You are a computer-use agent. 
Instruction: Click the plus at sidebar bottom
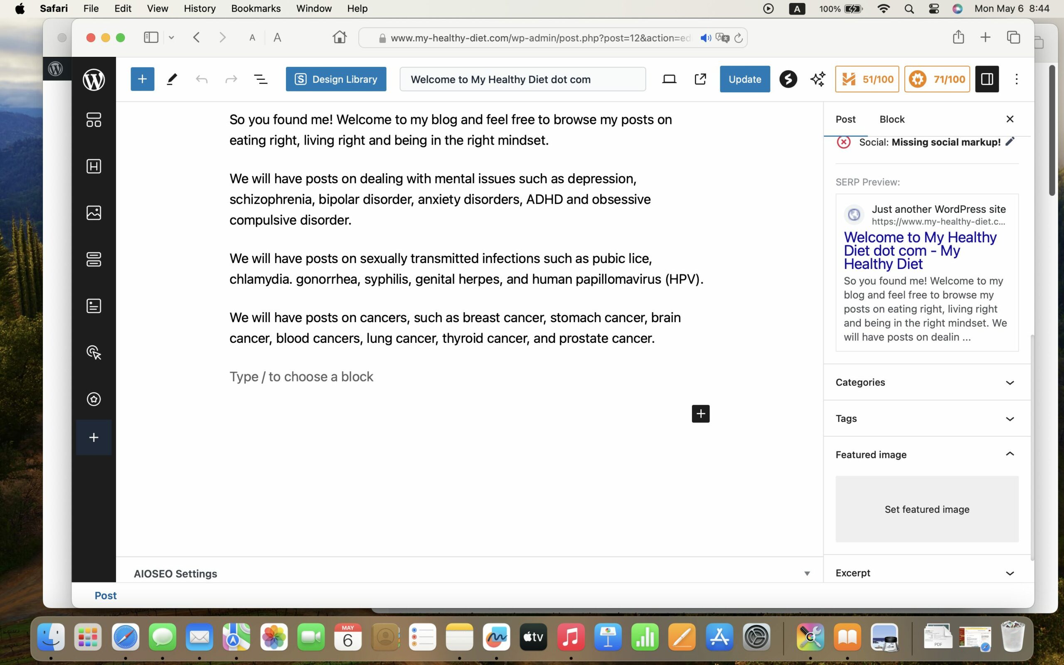94,437
